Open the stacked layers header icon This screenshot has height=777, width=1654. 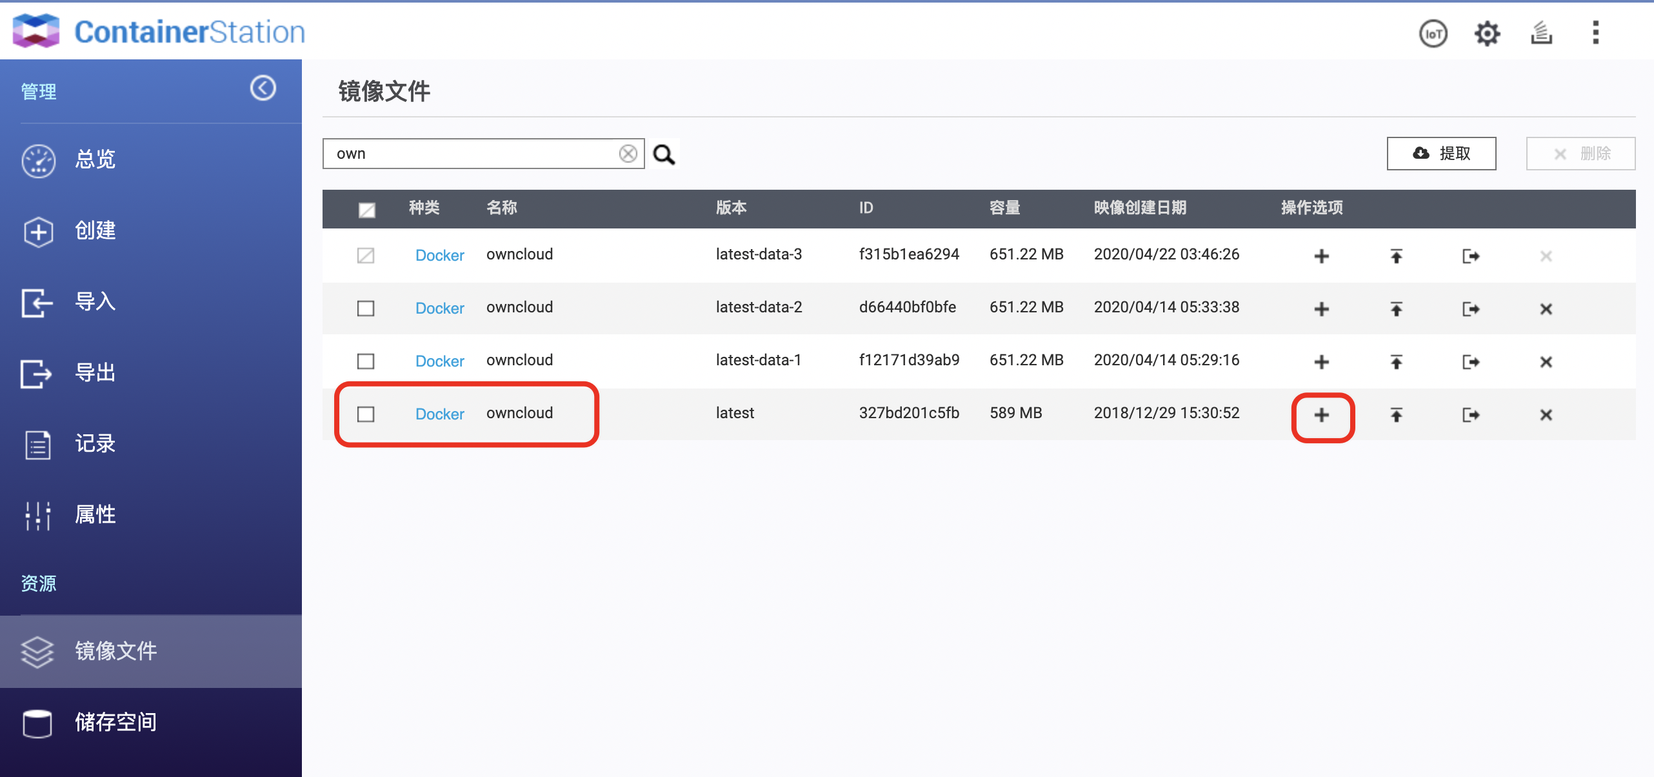pos(1541,33)
